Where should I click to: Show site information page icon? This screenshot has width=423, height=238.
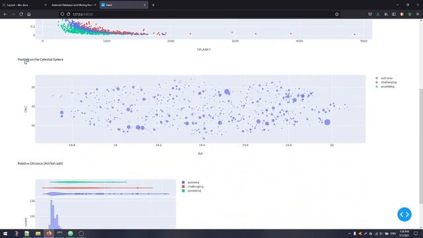pos(68,14)
